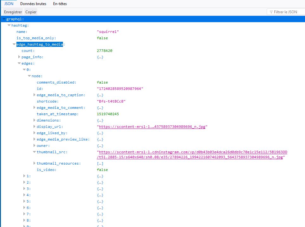The image size is (305, 227).
Task: Click the Enregistrer button
Action: coord(13,12)
